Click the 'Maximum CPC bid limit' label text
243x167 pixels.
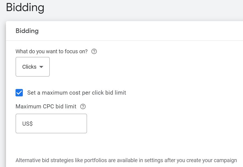(x=46, y=106)
